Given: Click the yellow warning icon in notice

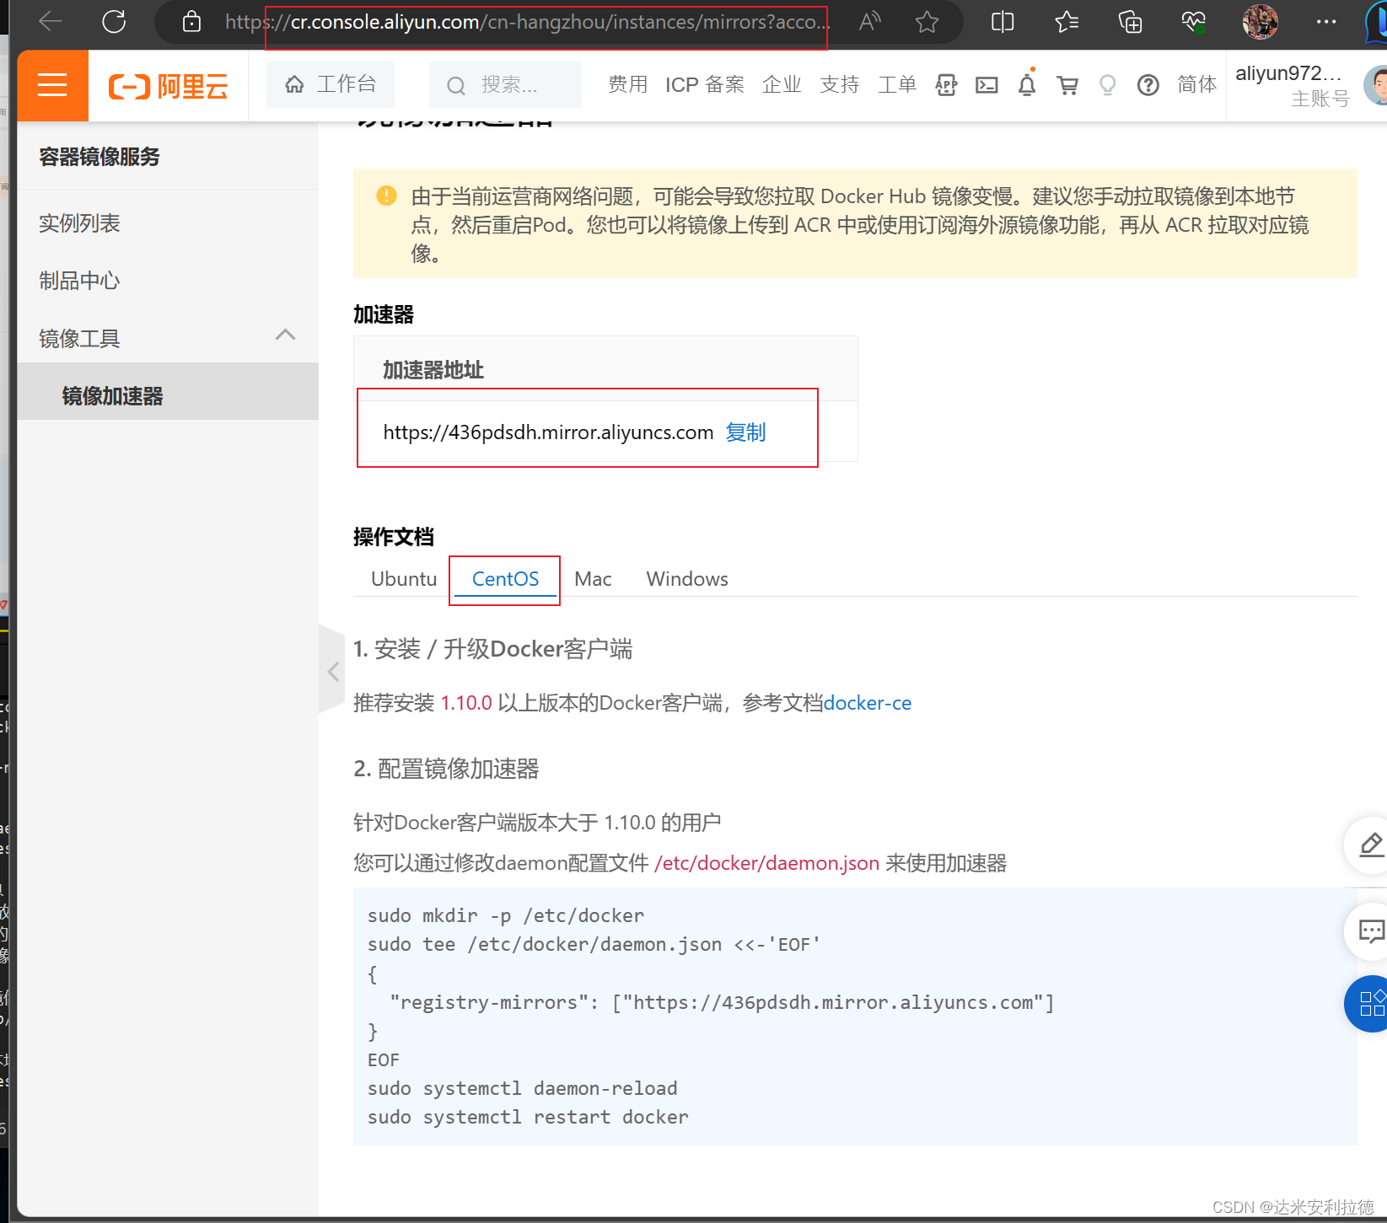Looking at the screenshot, I should [386, 196].
